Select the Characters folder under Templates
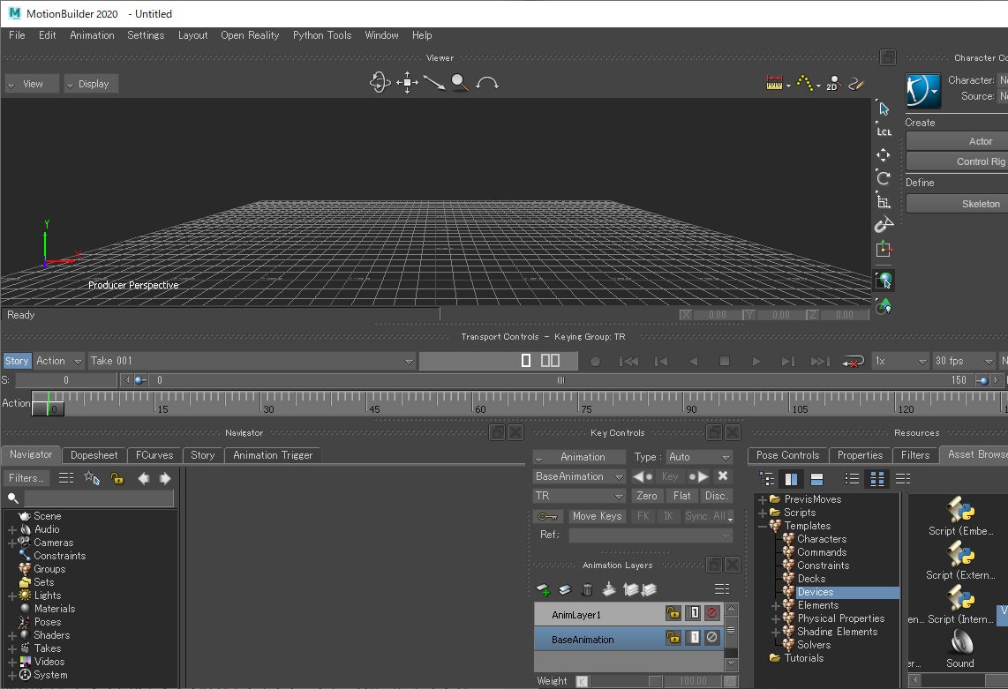This screenshot has width=1008, height=689. 821,539
